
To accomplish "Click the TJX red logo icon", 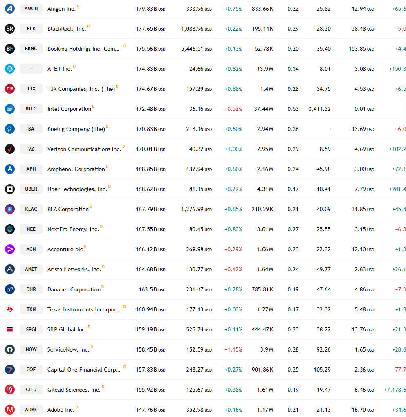I will point(10,89).
